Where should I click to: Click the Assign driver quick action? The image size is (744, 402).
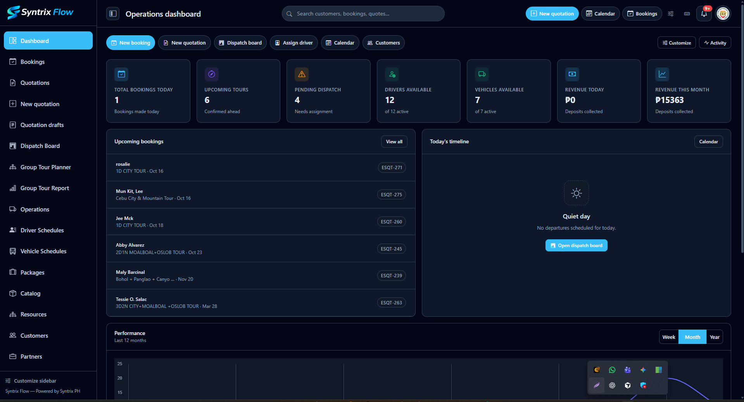tap(294, 43)
